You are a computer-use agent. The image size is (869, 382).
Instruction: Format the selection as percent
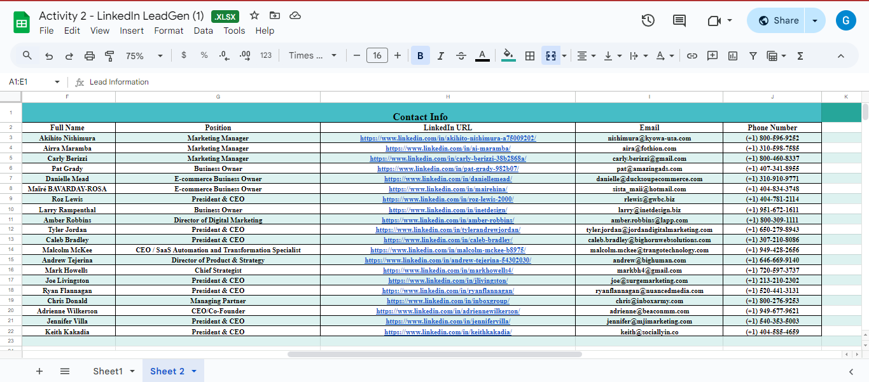coord(204,55)
